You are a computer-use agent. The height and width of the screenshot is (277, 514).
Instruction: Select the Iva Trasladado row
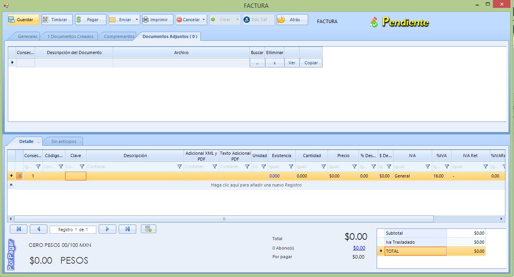click(431, 242)
